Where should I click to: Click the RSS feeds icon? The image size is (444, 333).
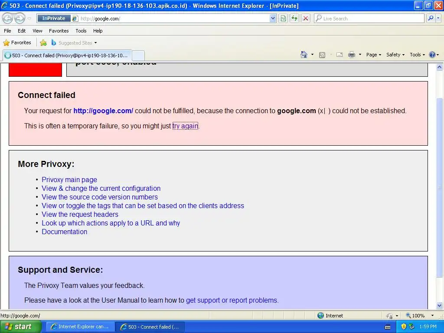(x=322, y=55)
